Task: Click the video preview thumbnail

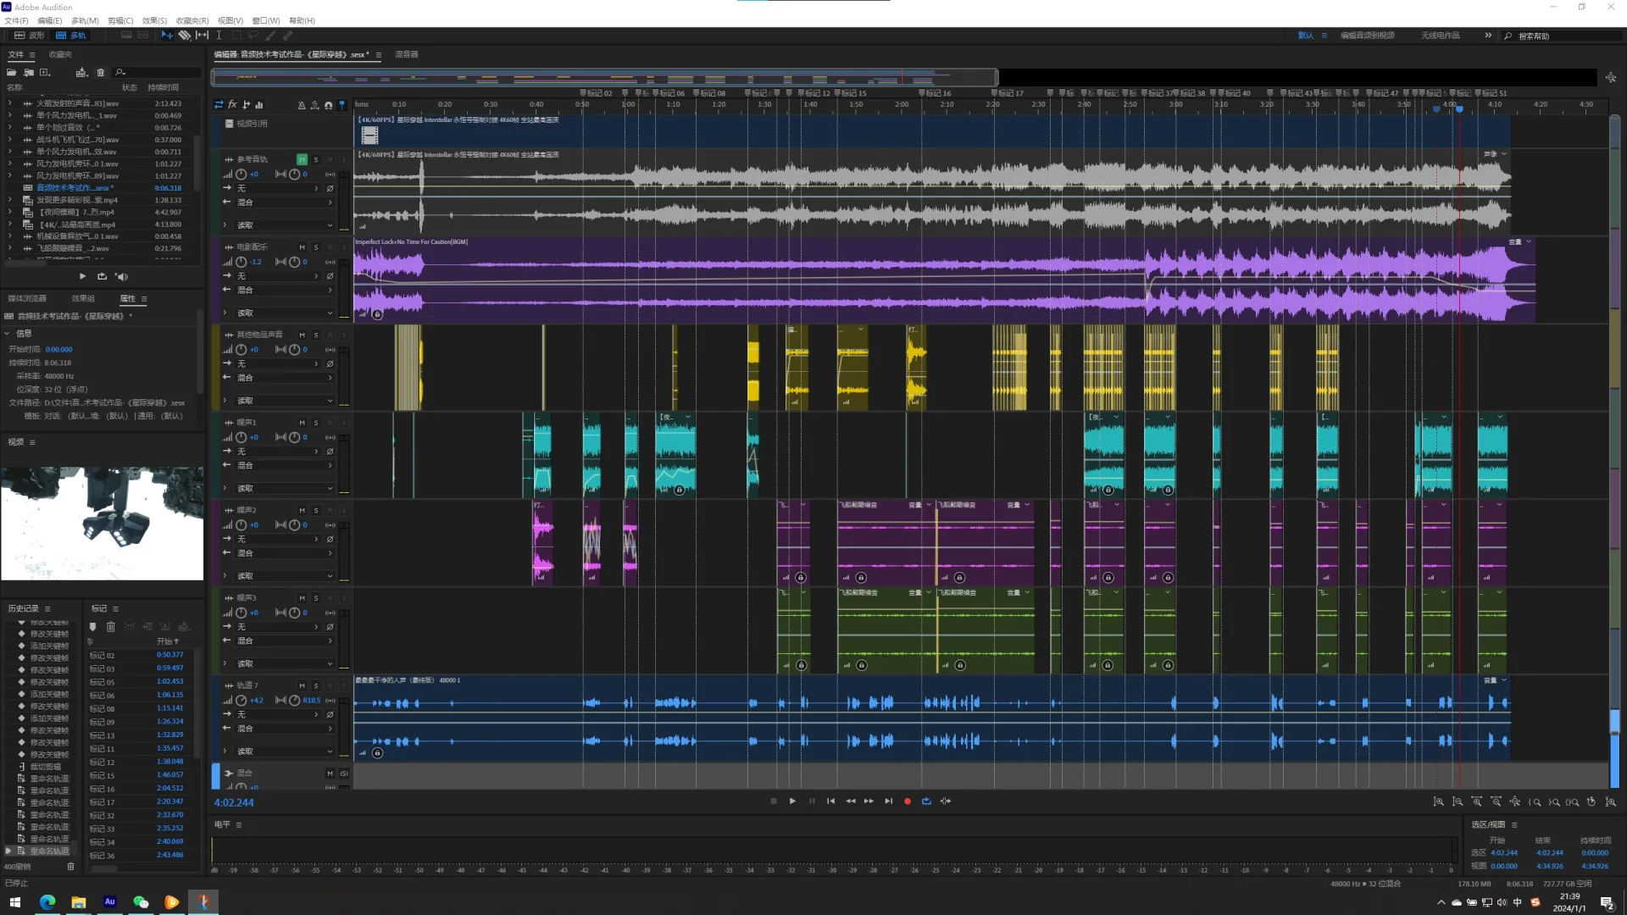Action: [x=103, y=523]
